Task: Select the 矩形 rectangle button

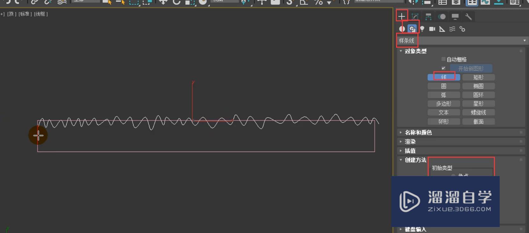Action: 478,77
